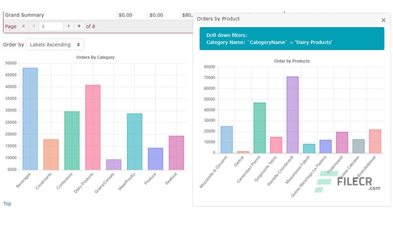Image resolution: width=393 pixels, height=228 pixels.
Task: Click the Produce bar in category chart
Action: coord(155,159)
